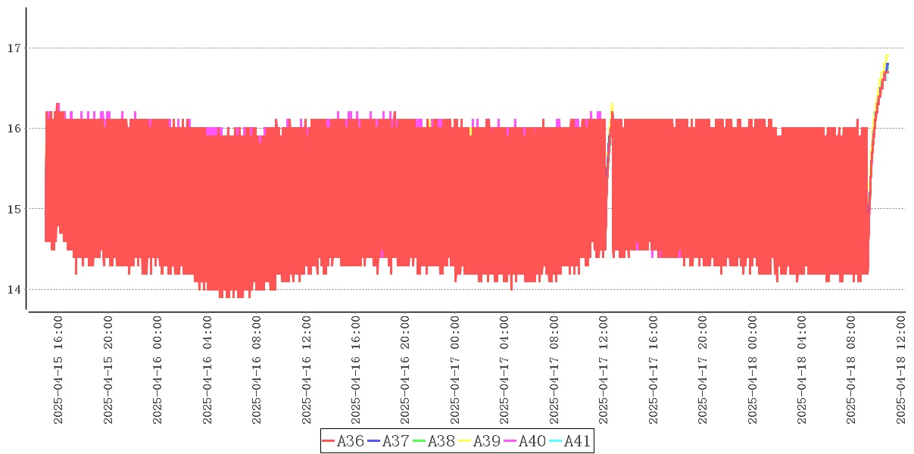Click the red A36 legend color line

(329, 441)
